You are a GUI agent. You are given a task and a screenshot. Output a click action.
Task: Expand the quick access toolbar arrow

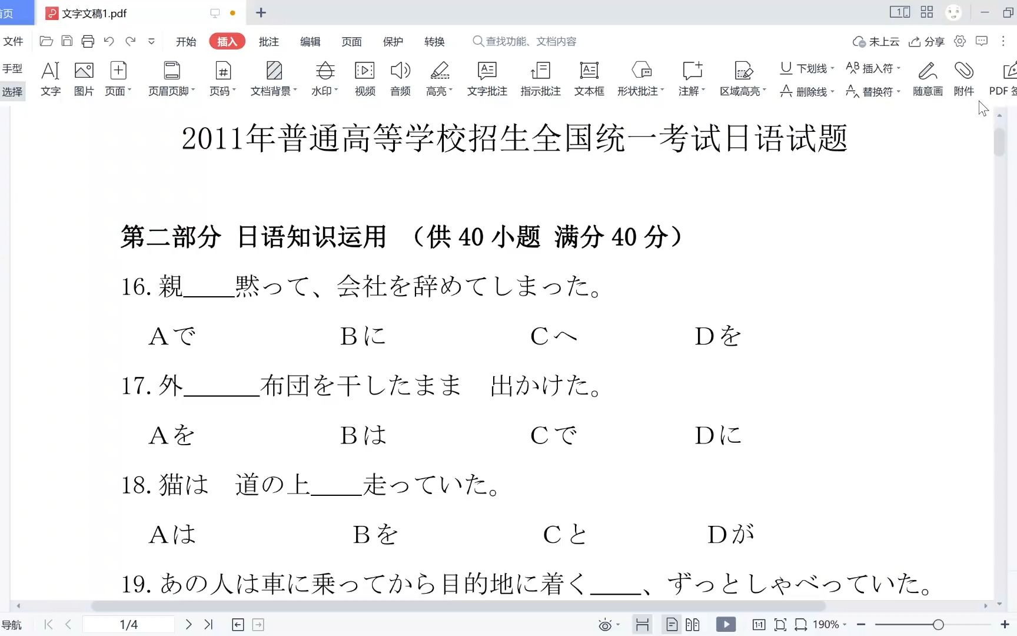[x=151, y=41]
